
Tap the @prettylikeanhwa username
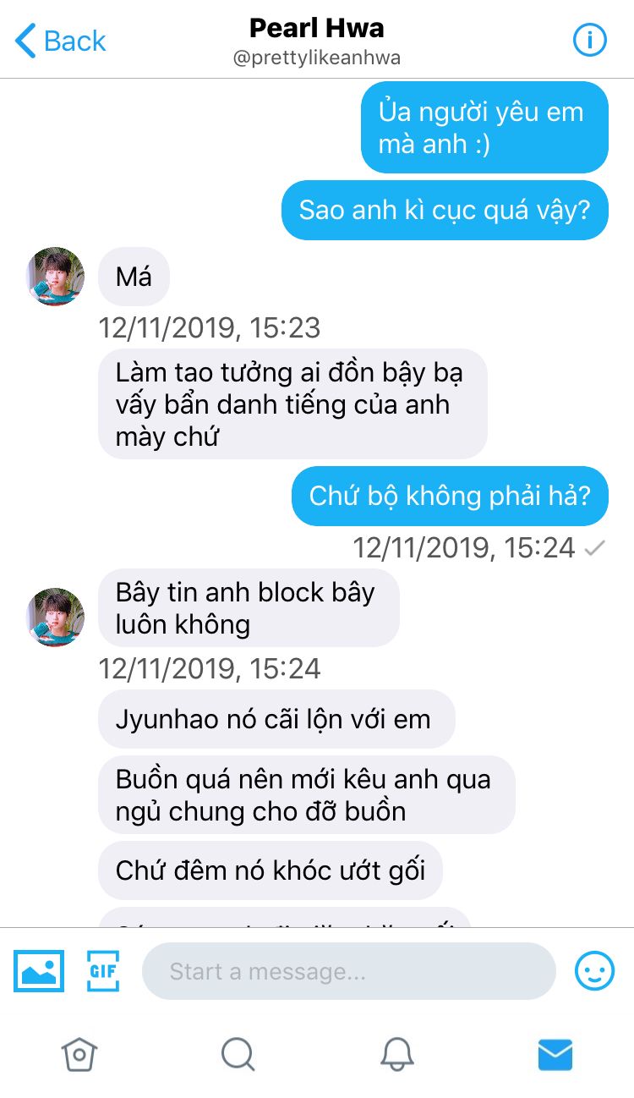317,58
